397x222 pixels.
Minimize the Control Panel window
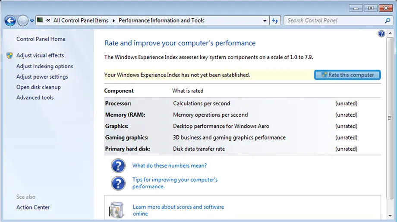click(x=356, y=8)
